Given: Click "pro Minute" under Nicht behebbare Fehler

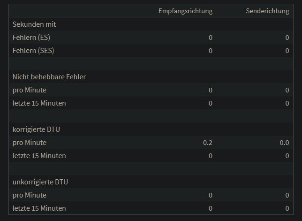Looking at the screenshot, I should 30,90.
